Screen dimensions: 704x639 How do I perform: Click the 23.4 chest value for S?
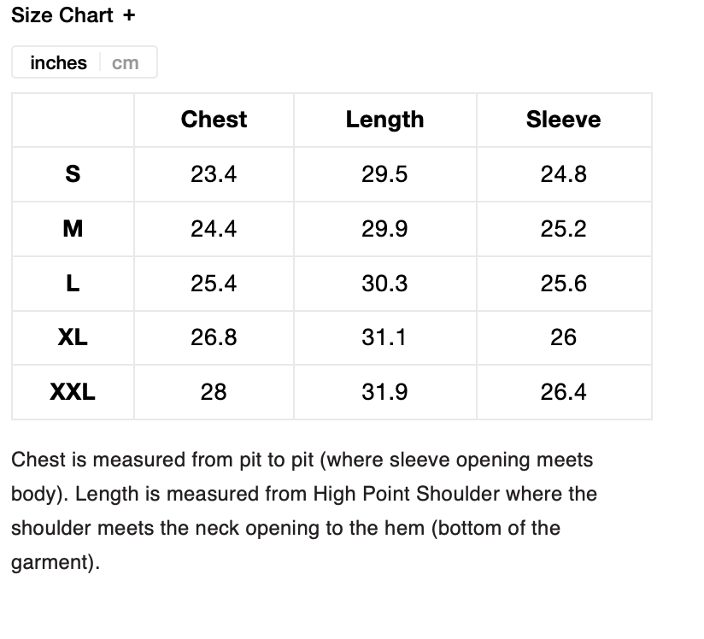pyautogui.click(x=214, y=174)
